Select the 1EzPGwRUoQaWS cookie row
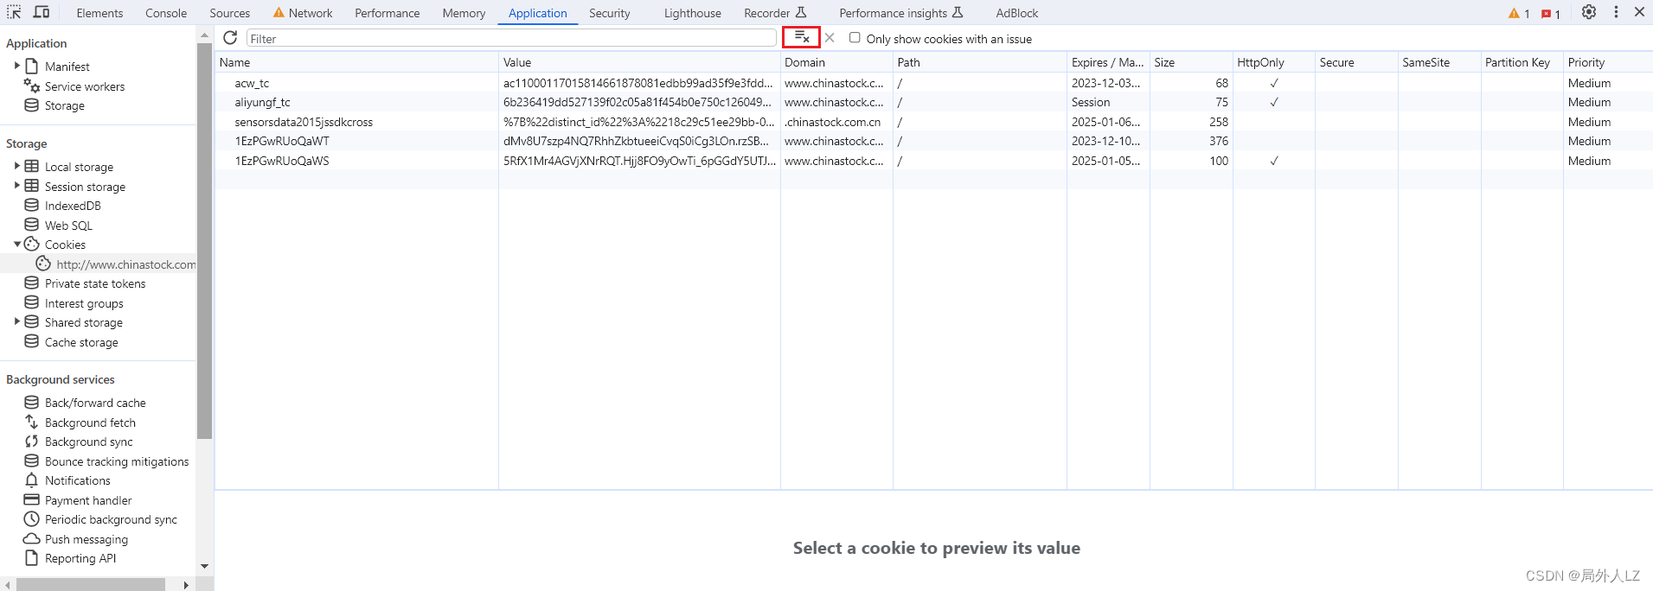1653x591 pixels. click(933, 161)
